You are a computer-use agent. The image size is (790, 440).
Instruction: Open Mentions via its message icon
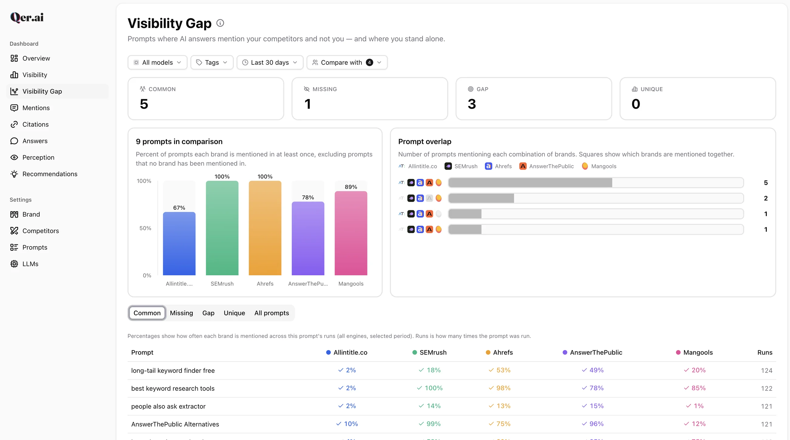click(x=14, y=108)
